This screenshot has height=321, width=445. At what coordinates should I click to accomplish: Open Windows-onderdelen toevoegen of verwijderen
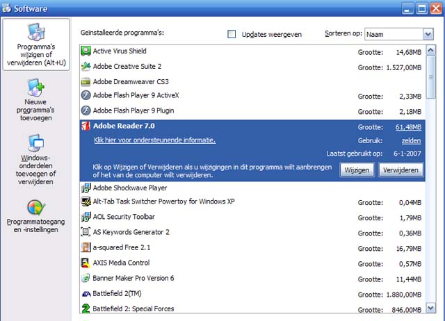point(35,160)
